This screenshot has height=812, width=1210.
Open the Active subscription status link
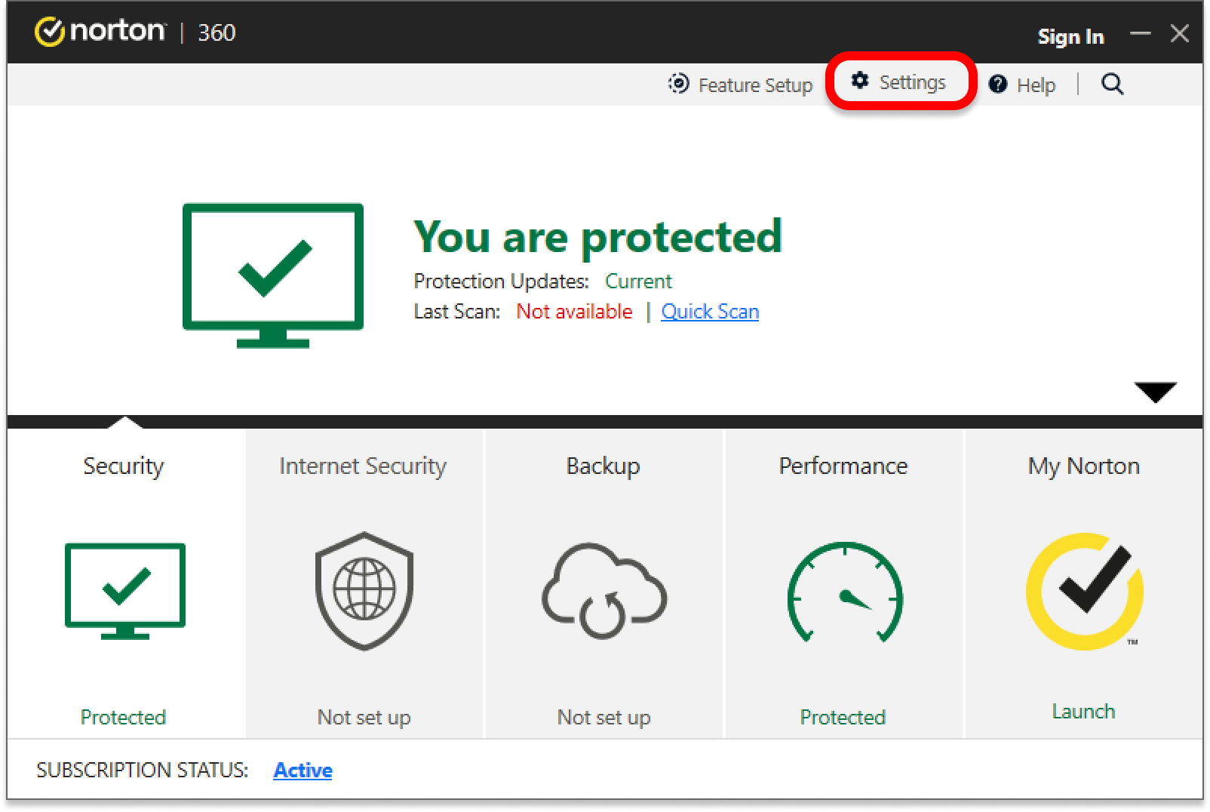[x=302, y=770]
